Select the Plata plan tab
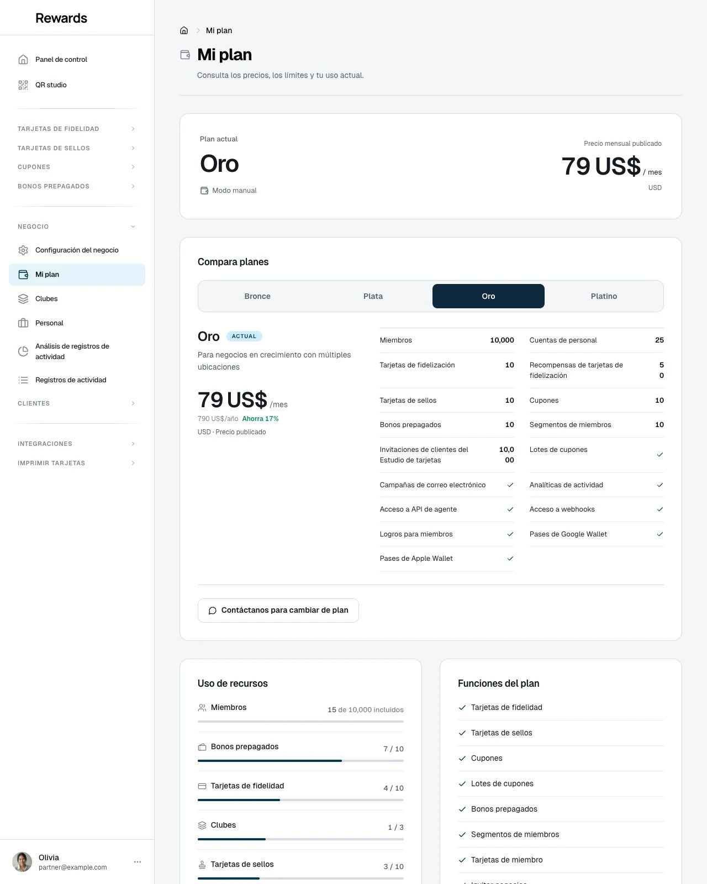 tap(373, 296)
